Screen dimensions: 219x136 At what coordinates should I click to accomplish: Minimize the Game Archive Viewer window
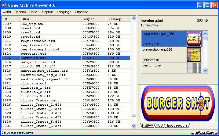coord(200,5)
